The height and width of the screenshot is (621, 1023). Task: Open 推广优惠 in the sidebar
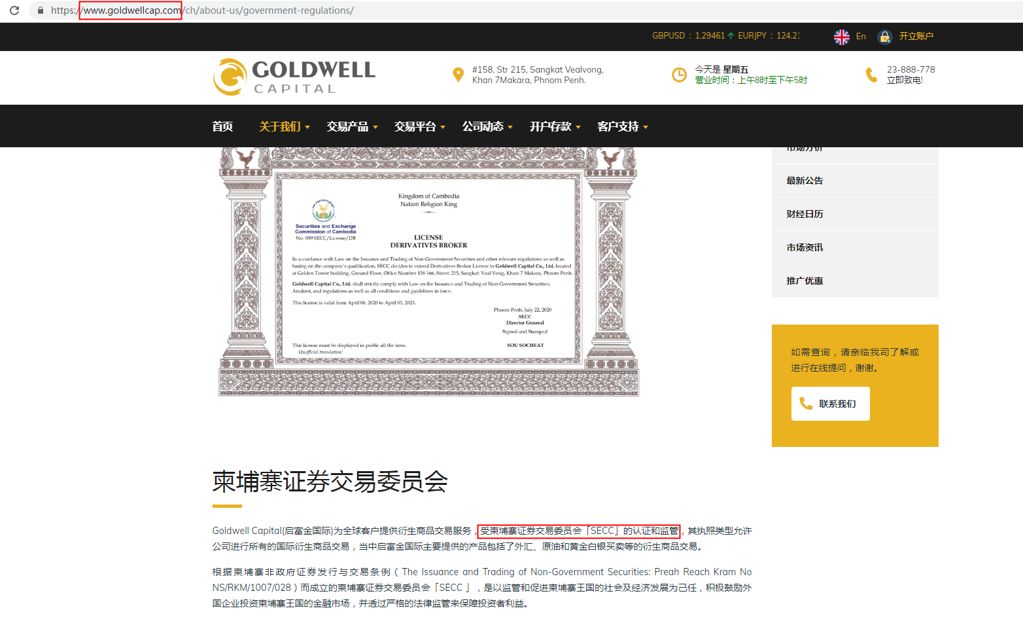(x=855, y=281)
